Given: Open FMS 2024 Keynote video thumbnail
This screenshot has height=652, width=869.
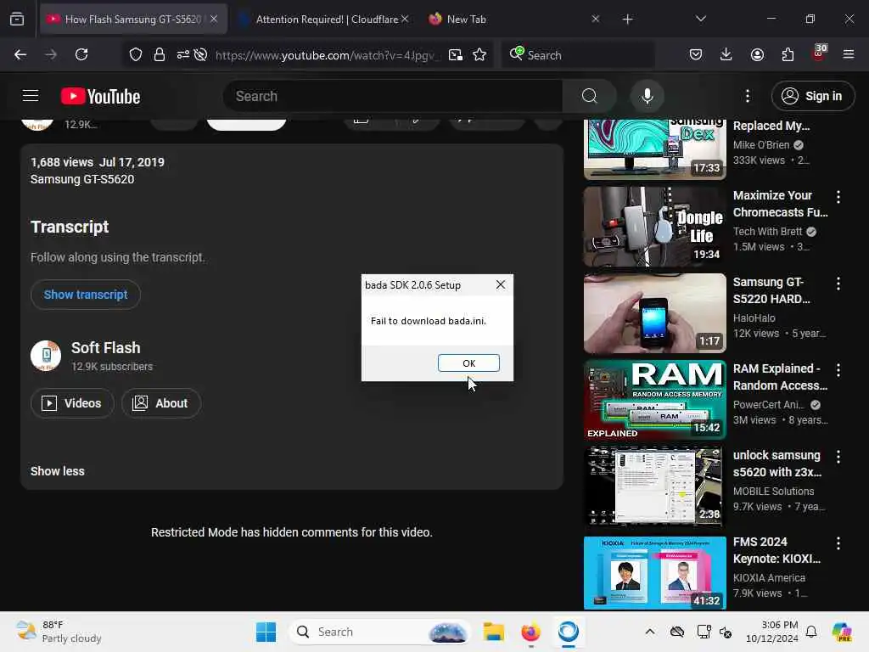Looking at the screenshot, I should [x=654, y=572].
